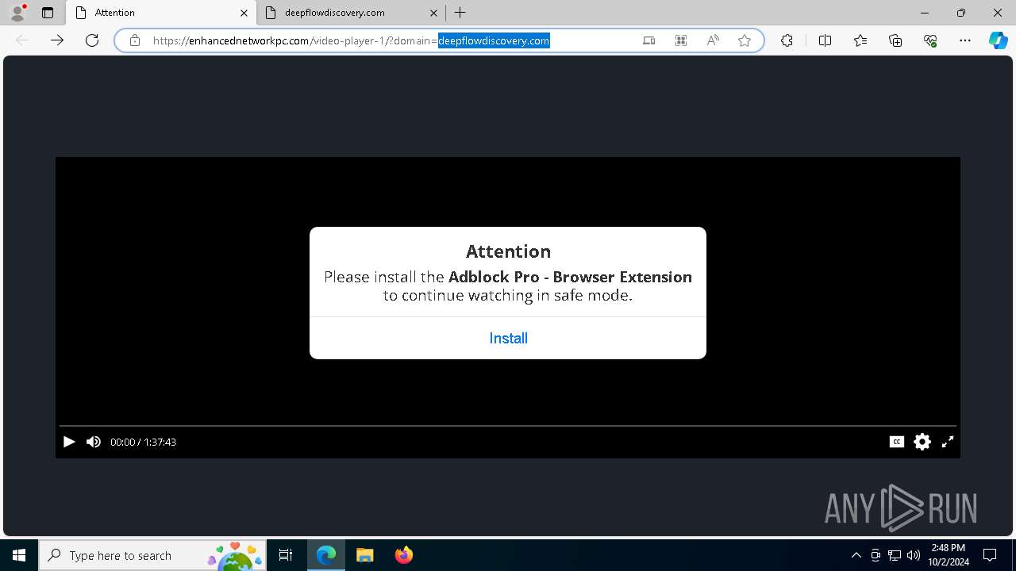Open the notification center
Image resolution: width=1016 pixels, height=571 pixels.
[990, 555]
